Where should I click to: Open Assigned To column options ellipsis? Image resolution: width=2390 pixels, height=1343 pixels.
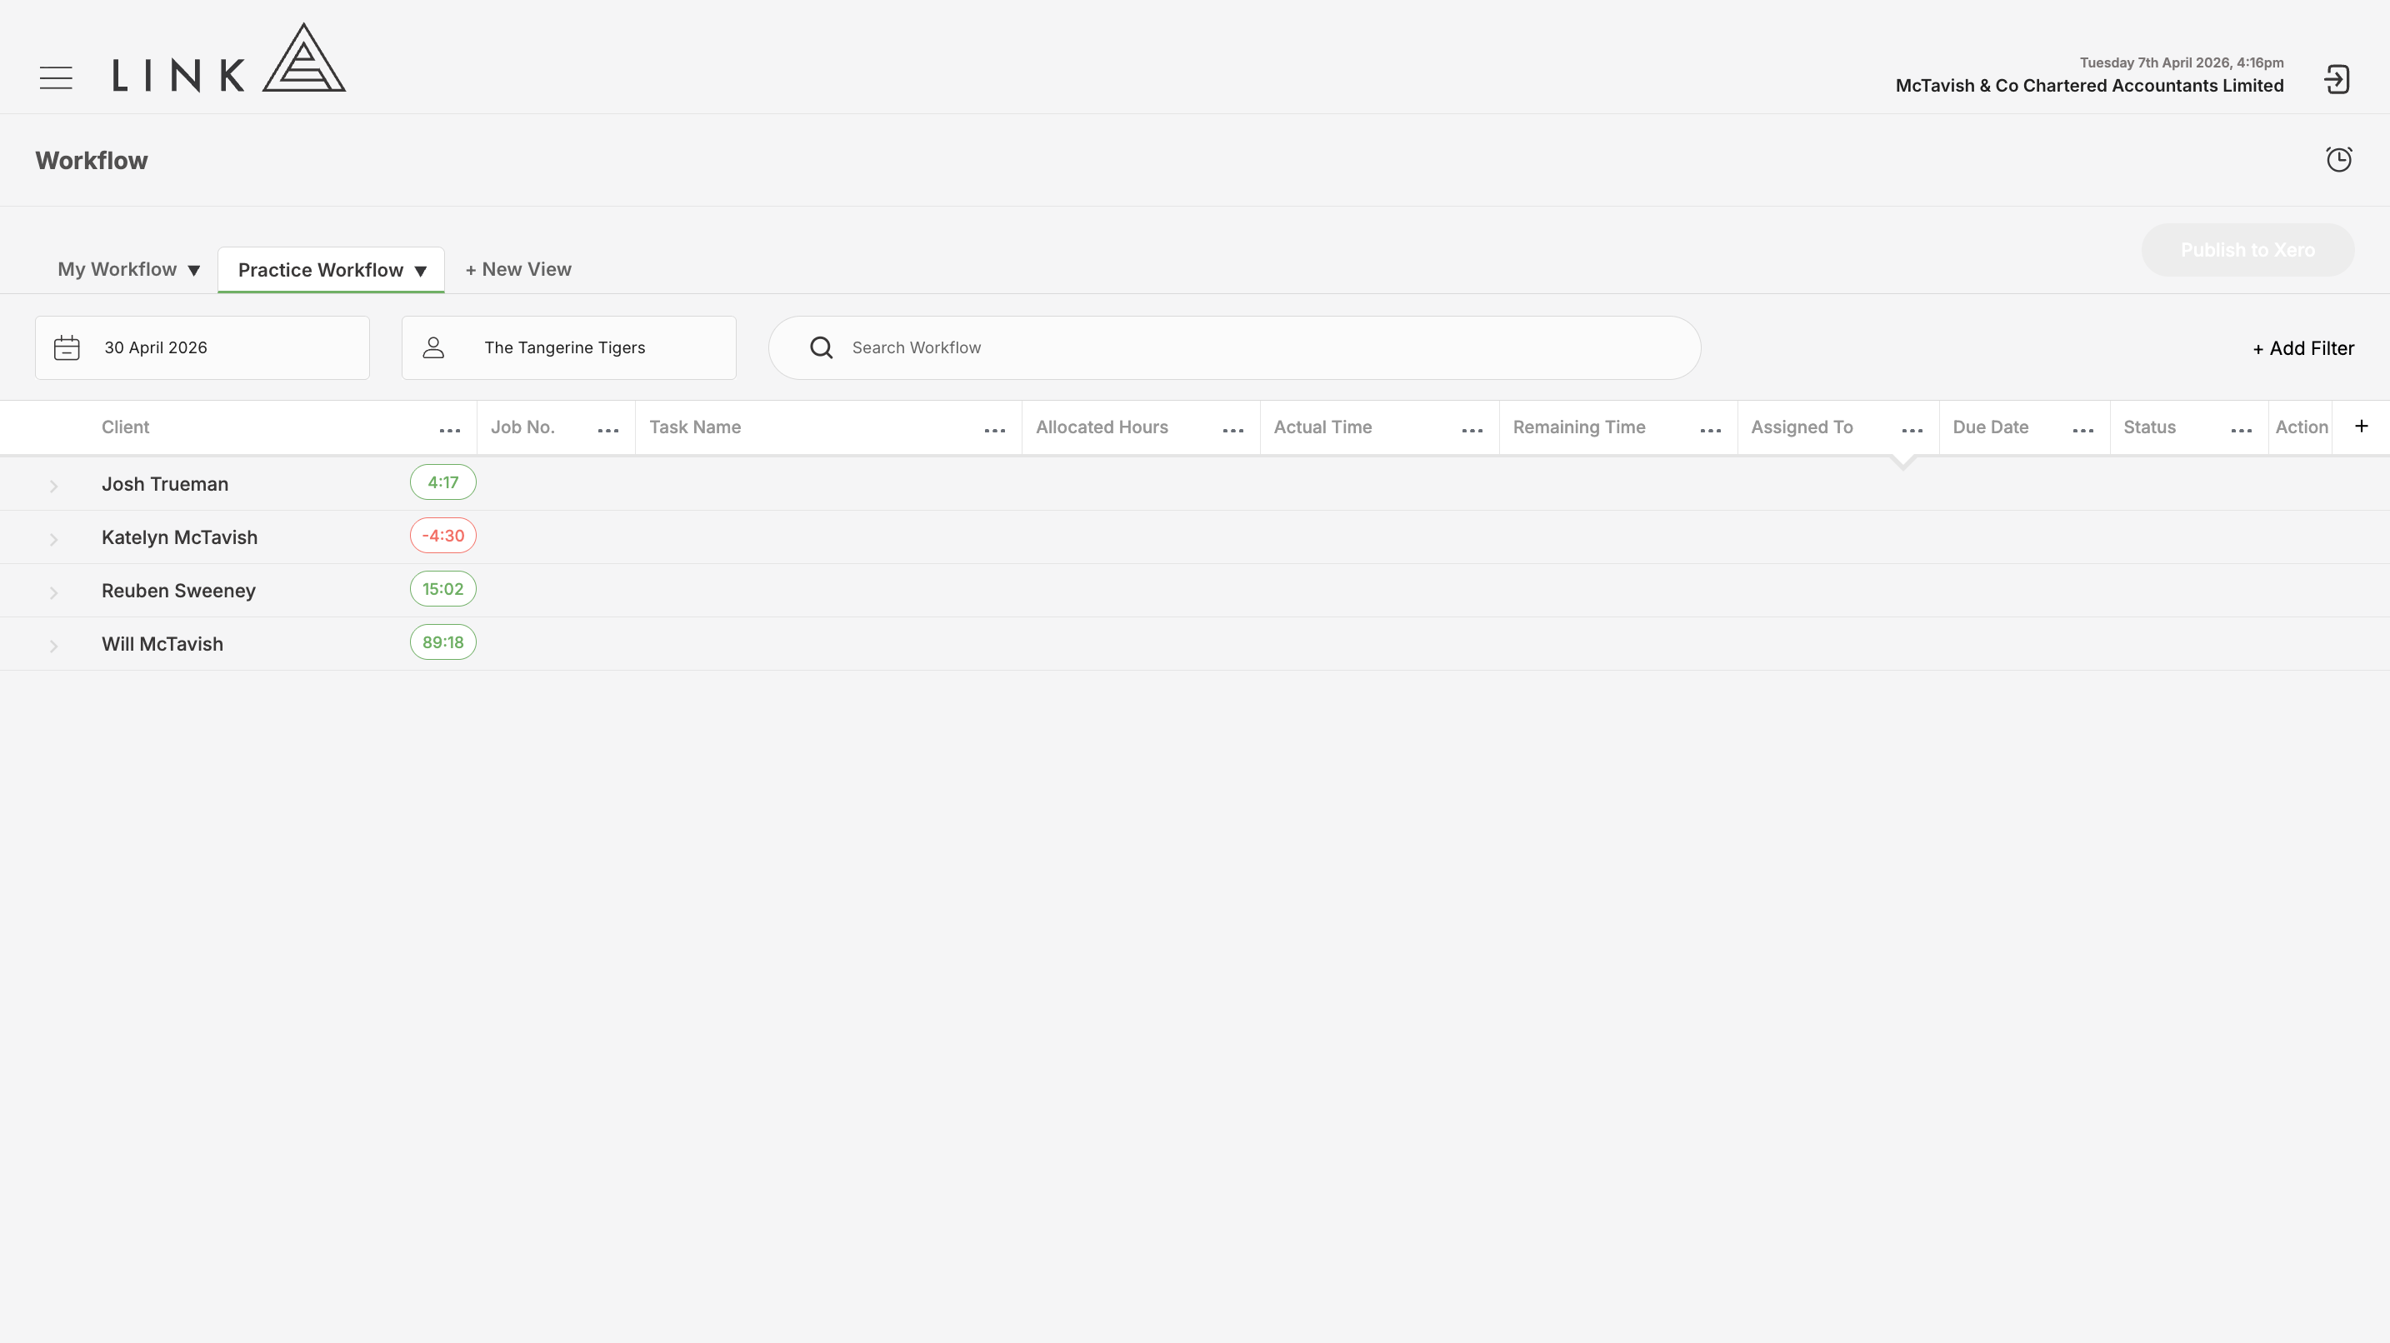coord(1912,431)
